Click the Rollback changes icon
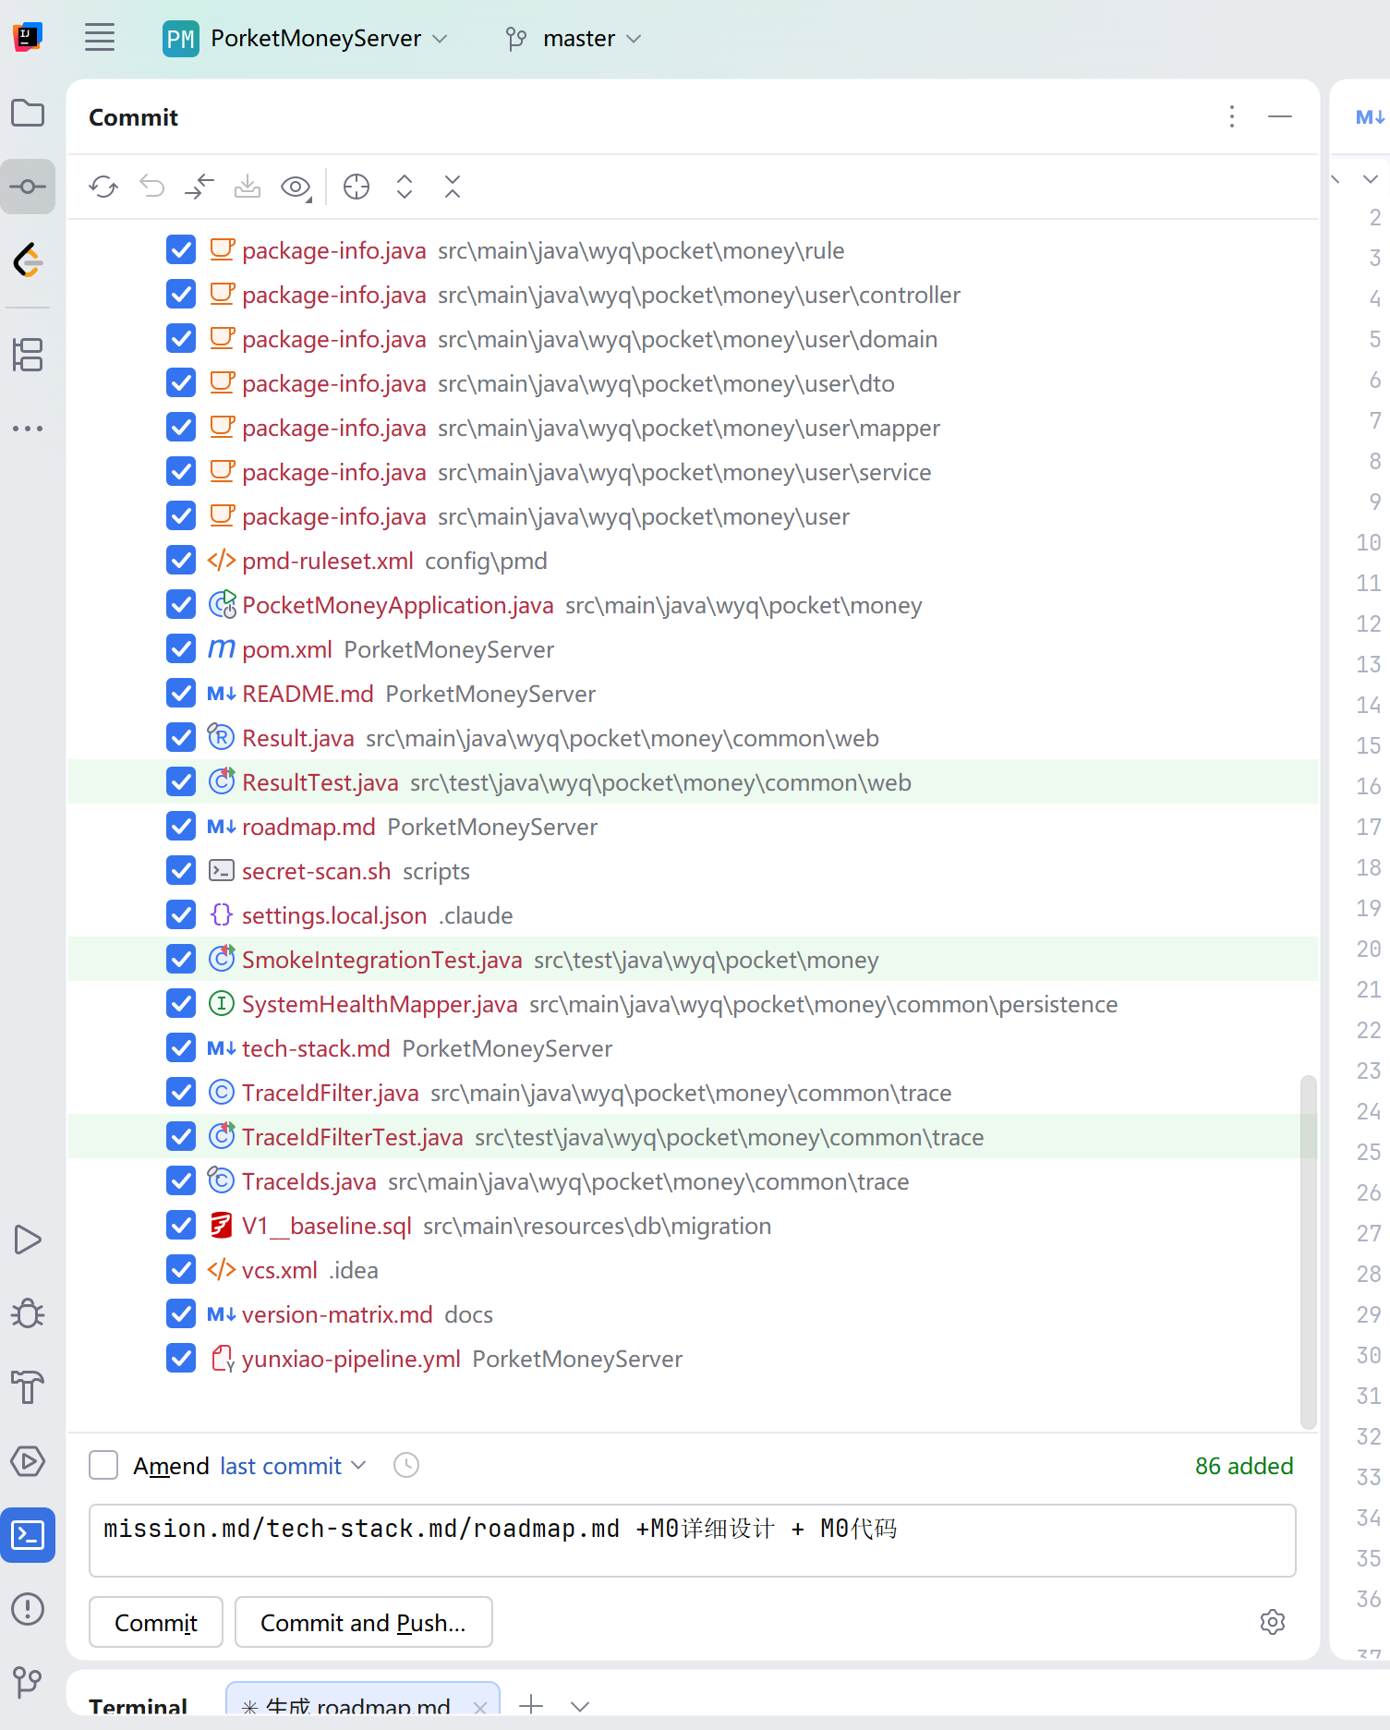Screen dimensions: 1390x1730 click(x=151, y=187)
